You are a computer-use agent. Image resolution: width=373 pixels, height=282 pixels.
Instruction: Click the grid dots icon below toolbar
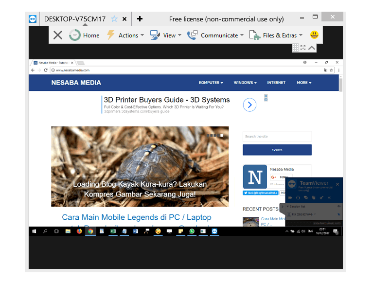tap(296, 48)
